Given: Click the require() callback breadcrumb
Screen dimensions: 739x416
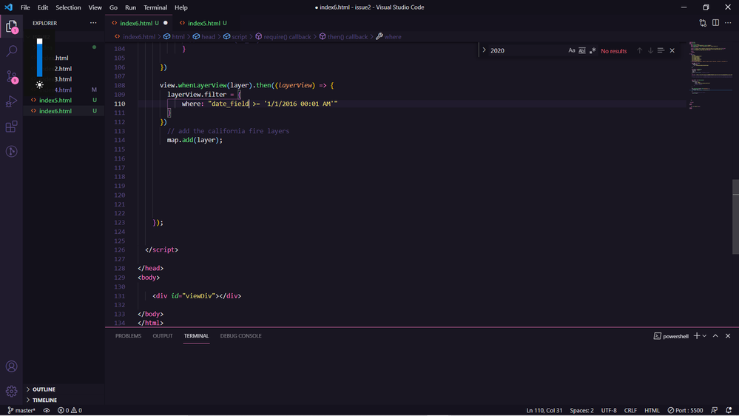Looking at the screenshot, I should (x=283, y=37).
